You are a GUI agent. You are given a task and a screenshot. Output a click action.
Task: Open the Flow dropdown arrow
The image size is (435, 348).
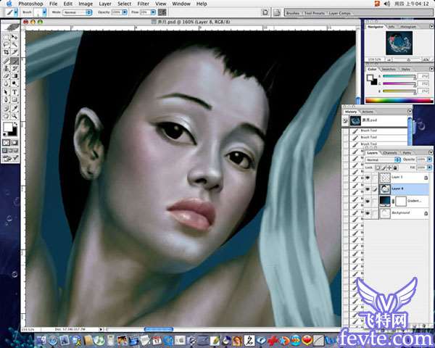(153, 12)
